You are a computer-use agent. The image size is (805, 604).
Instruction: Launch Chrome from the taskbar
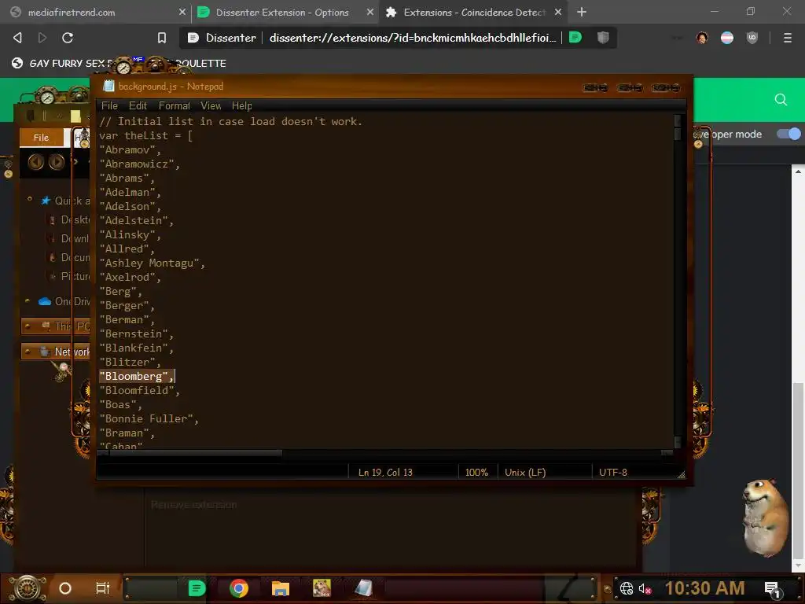click(x=239, y=588)
